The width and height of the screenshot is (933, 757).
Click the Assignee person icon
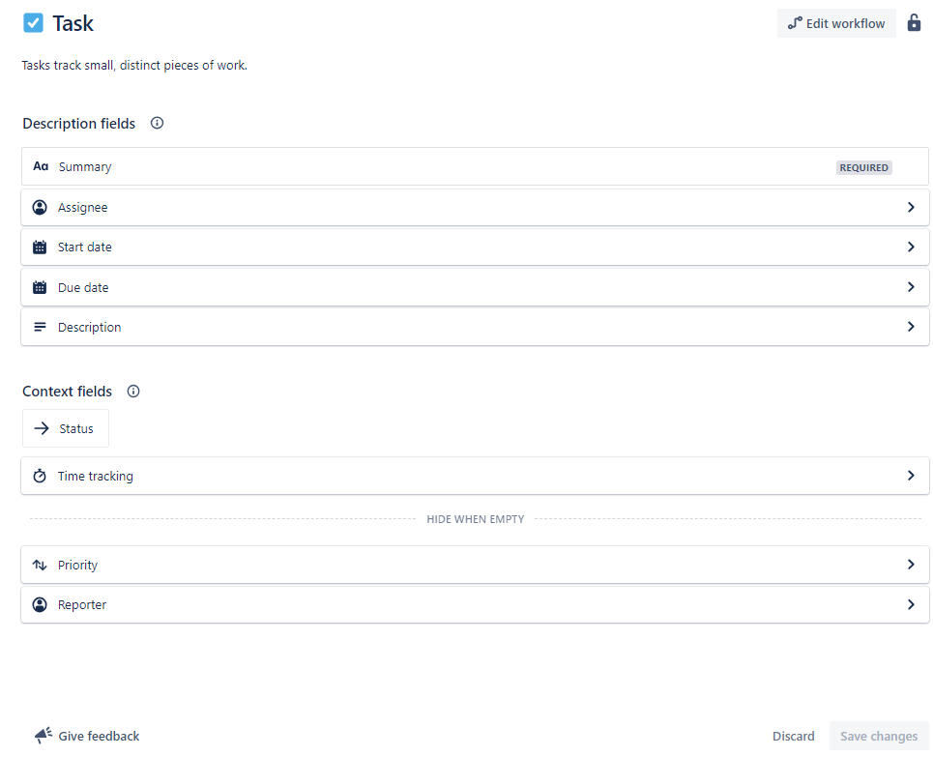(x=40, y=207)
